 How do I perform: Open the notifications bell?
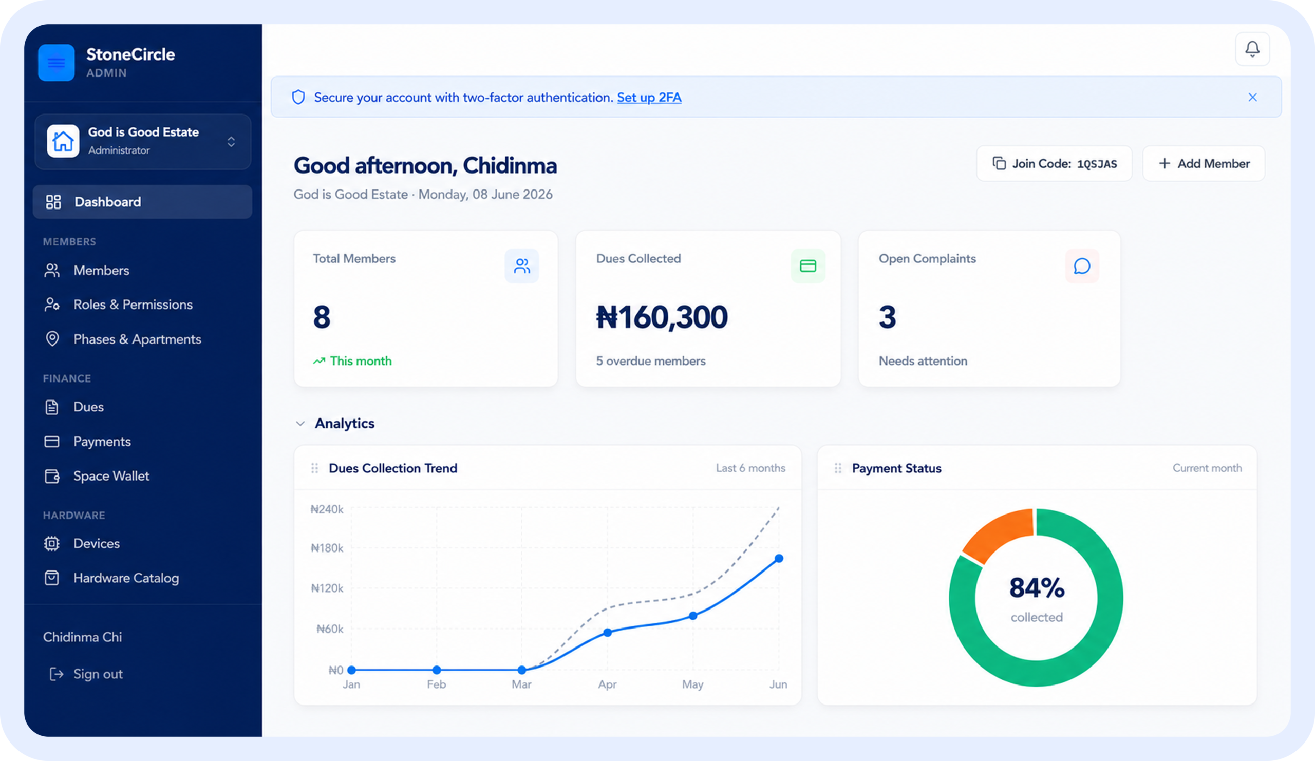coord(1252,49)
